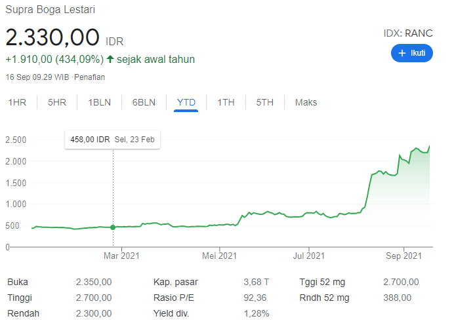Click the Rasio P/E value 92,36

click(x=255, y=298)
